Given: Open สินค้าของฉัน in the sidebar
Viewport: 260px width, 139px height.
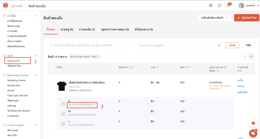Looking at the screenshot, I should (x=13, y=61).
